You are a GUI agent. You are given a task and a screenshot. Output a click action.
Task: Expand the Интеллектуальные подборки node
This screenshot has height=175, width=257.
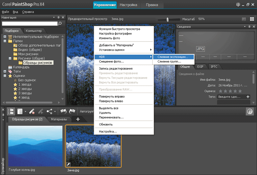pyautogui.click(x=5, y=37)
